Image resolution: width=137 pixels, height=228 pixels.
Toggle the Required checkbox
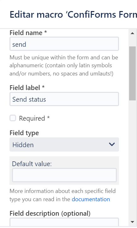(13, 118)
